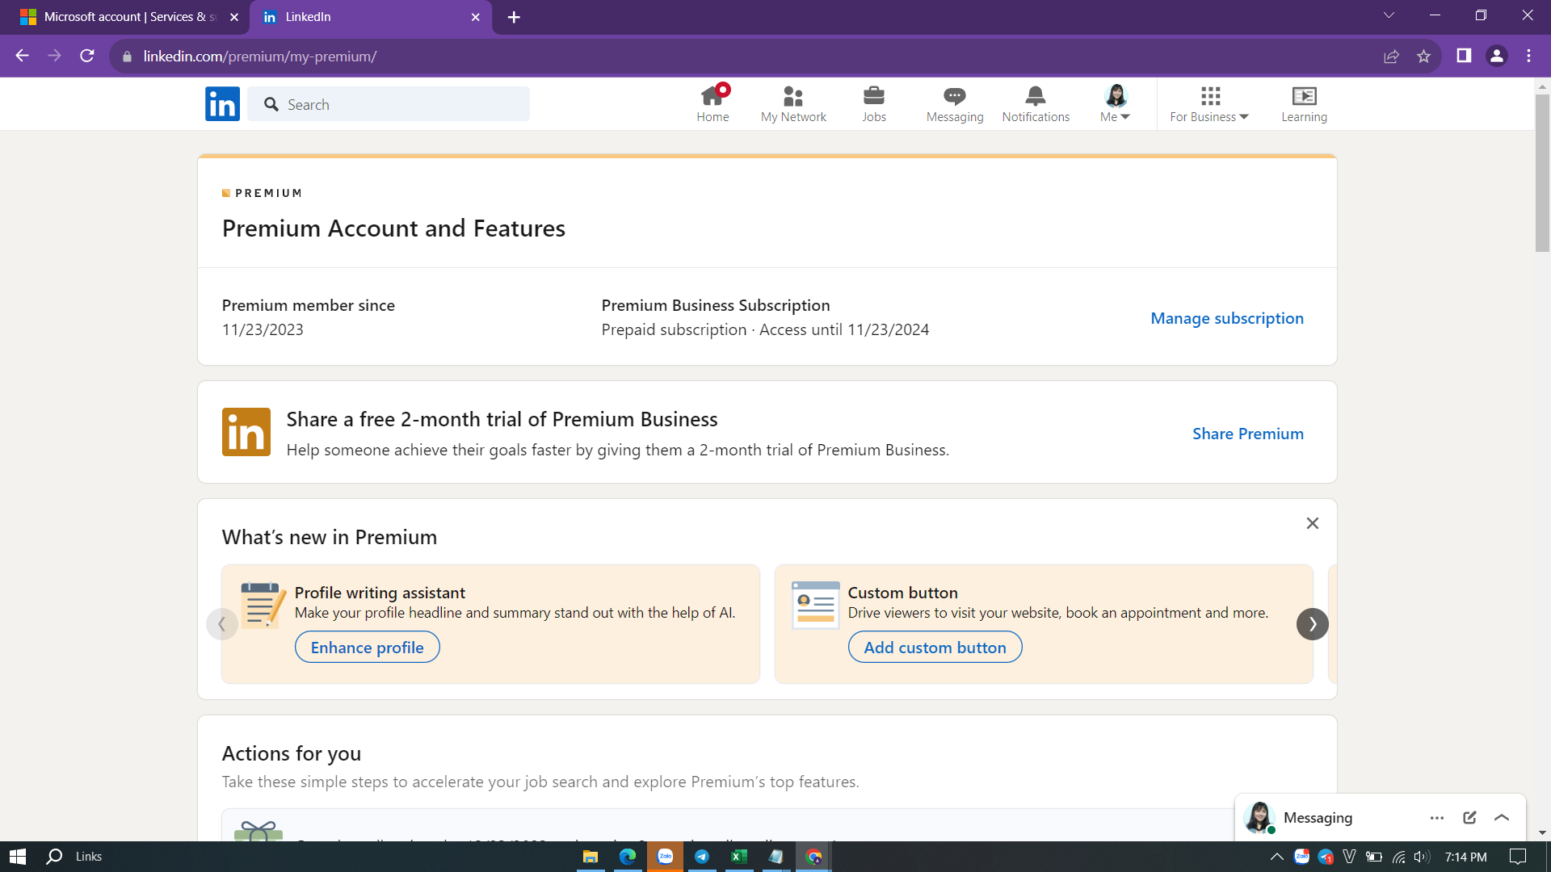Open the tab search dropdown
Screen dimensions: 1551x872
tap(1389, 15)
